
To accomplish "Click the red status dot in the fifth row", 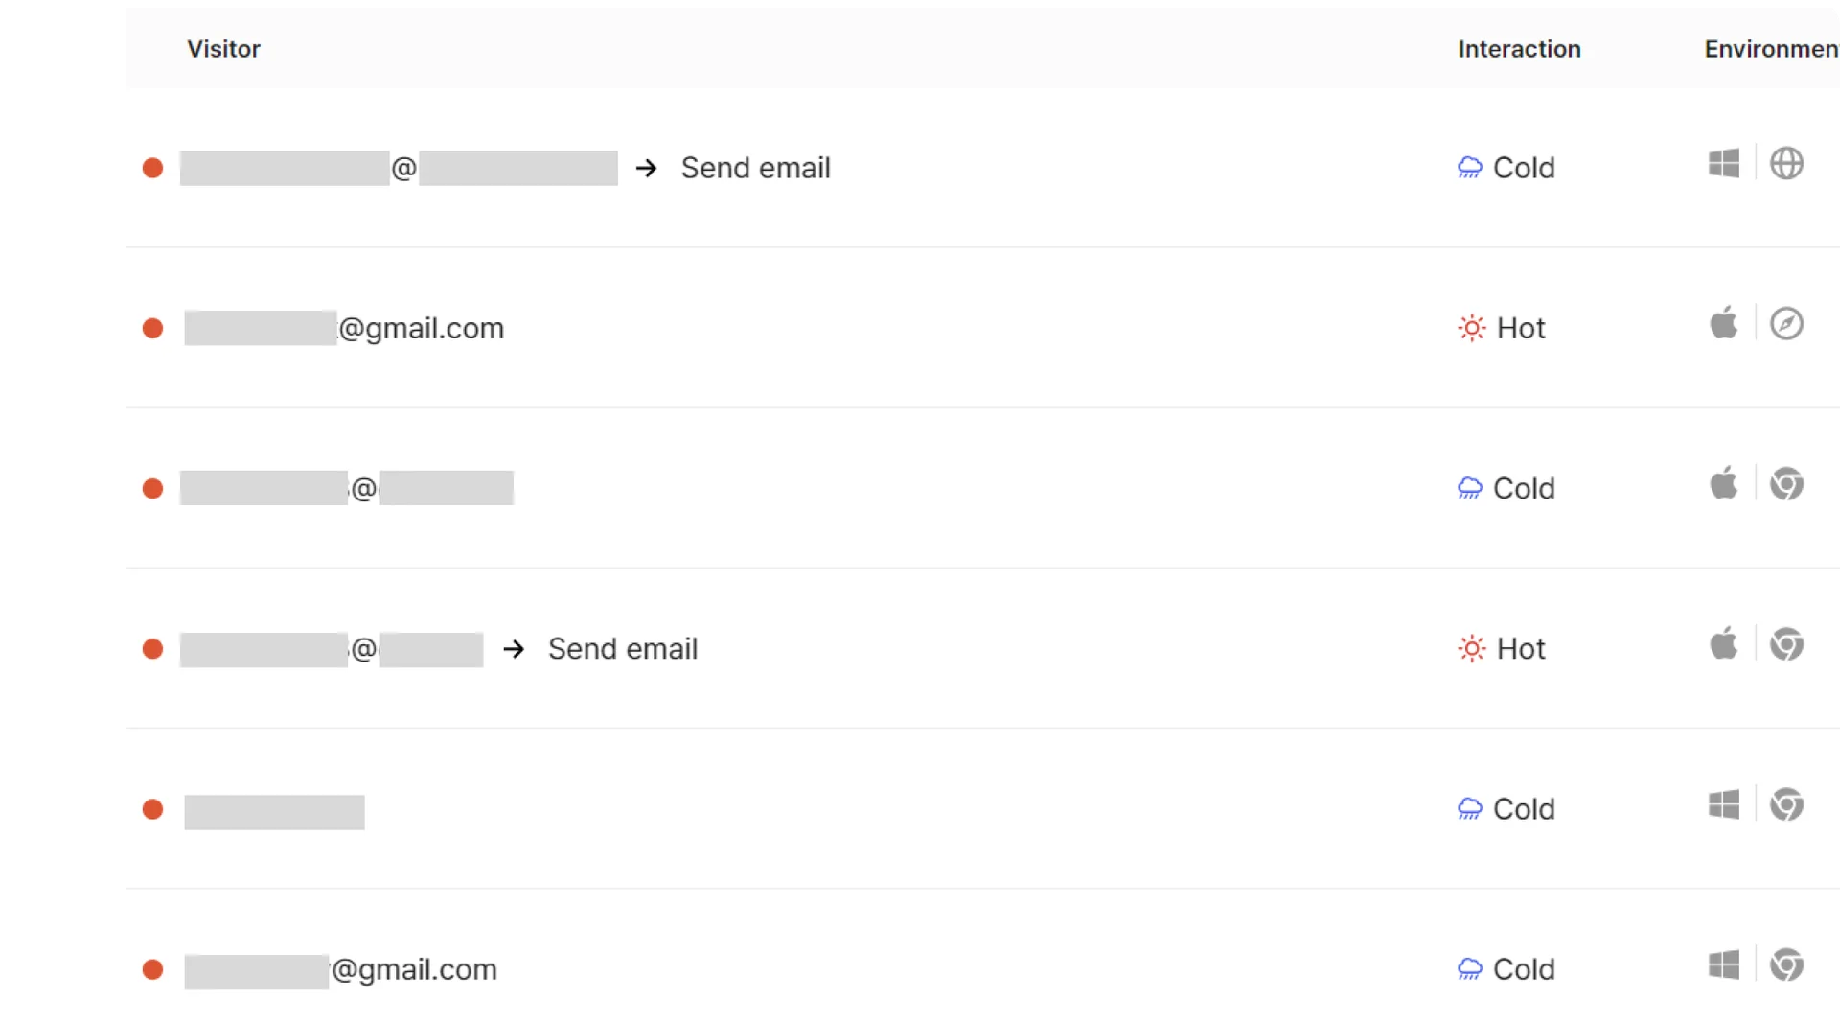I will (x=152, y=809).
